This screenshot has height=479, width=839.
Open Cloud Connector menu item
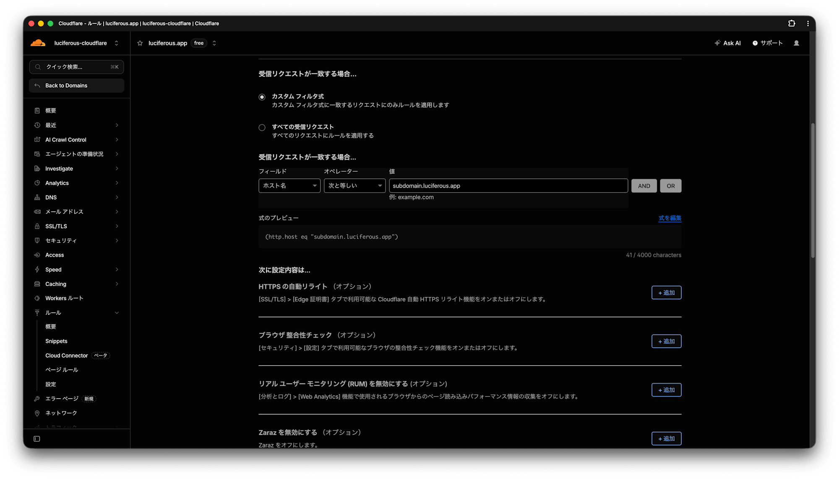coord(67,355)
